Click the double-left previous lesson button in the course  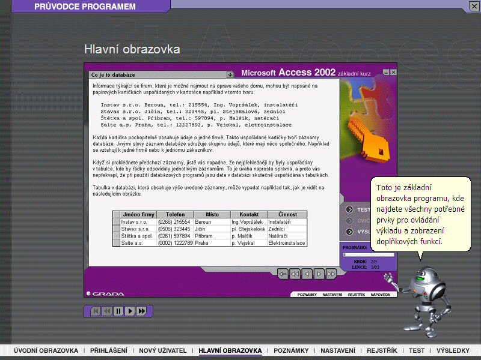coord(295,274)
